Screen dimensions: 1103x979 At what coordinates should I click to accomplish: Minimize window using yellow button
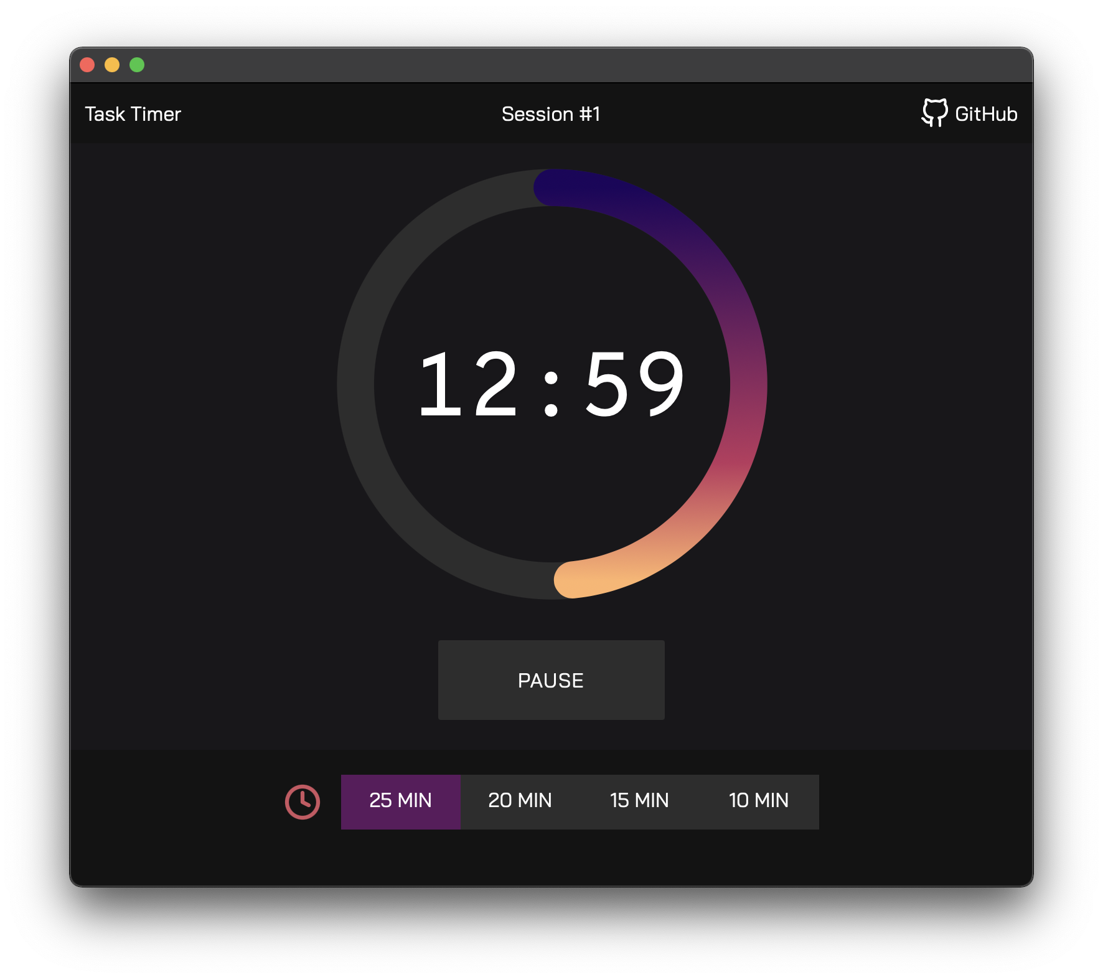click(x=112, y=65)
